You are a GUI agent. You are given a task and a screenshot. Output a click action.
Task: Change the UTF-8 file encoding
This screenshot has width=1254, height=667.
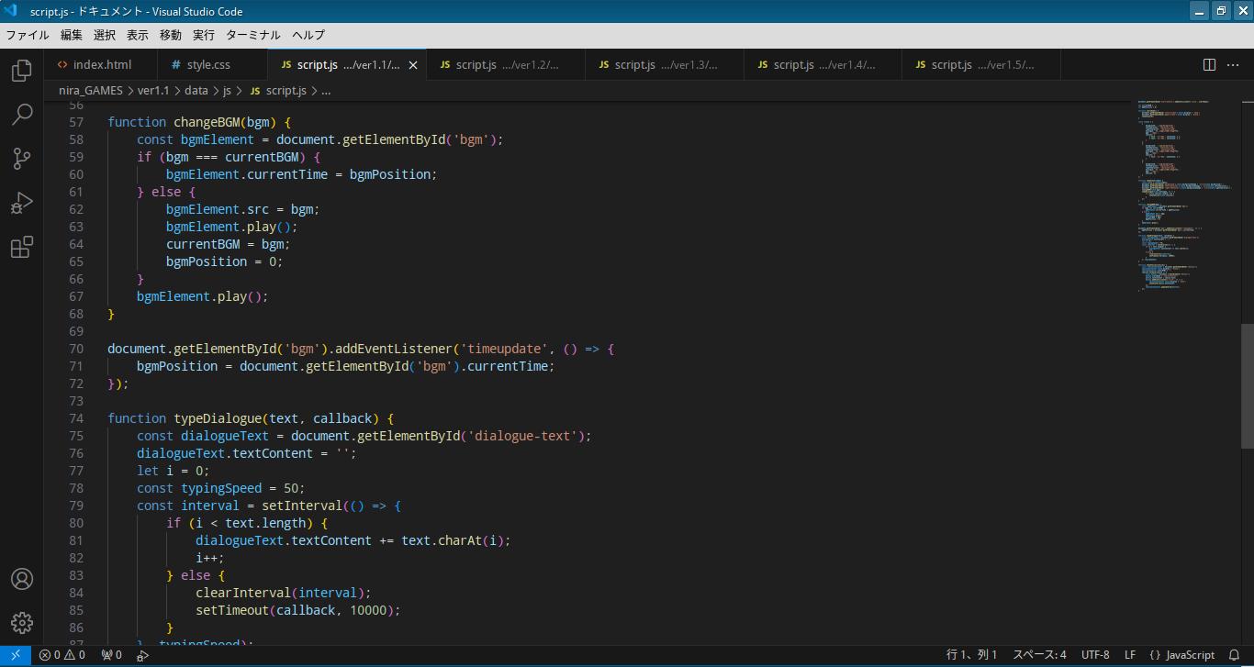tap(1094, 655)
